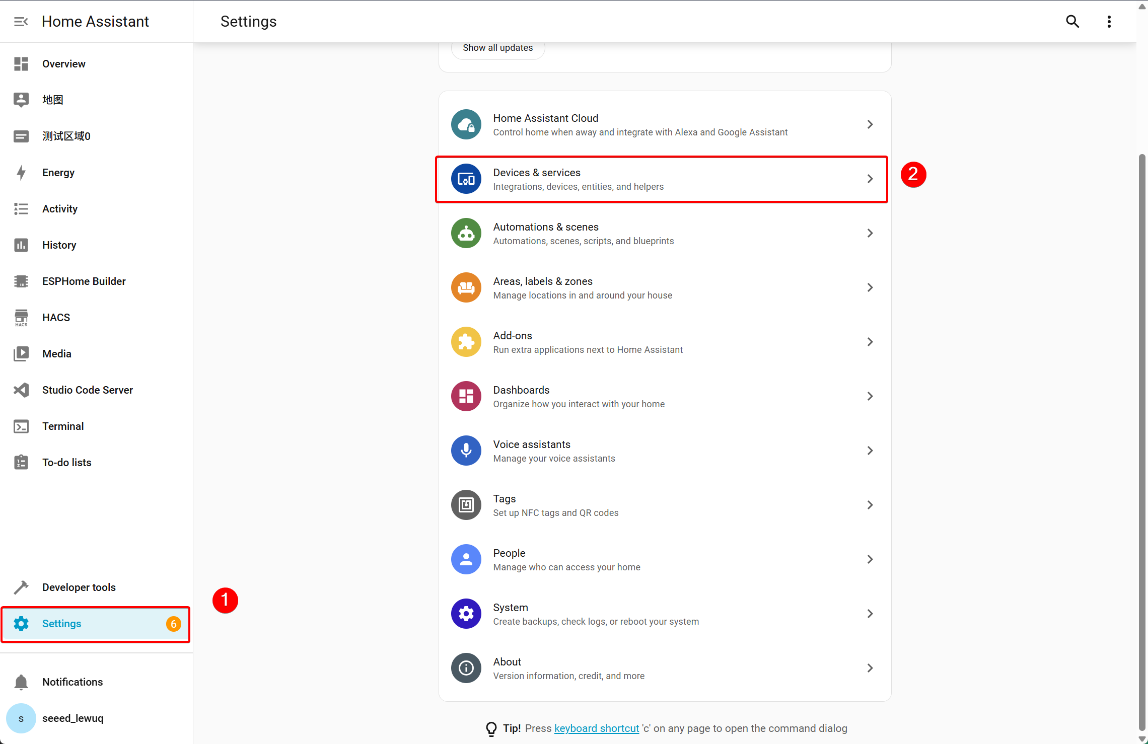Select Developer tools in sidebar
Screen dimensions: 1148x744
pos(79,587)
